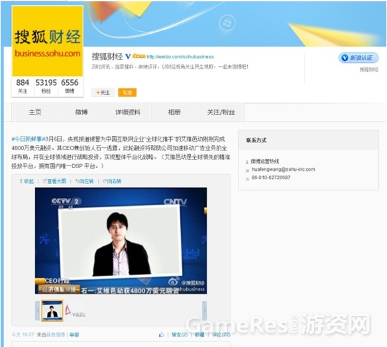Image resolution: width=387 pixels, height=347 pixels.
Task: Open the 详细资料 tab
Action: pos(128,113)
